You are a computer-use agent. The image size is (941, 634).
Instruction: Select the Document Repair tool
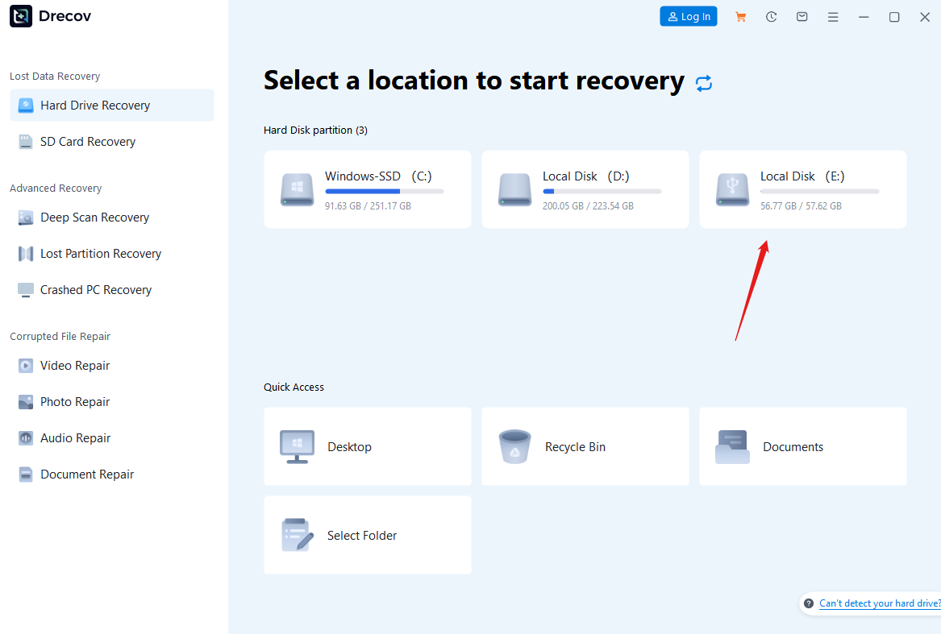(83, 474)
